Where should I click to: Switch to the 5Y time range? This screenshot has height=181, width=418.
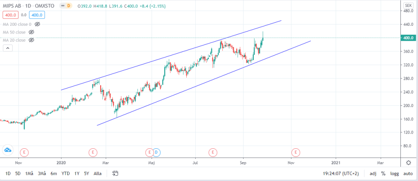point(86,173)
